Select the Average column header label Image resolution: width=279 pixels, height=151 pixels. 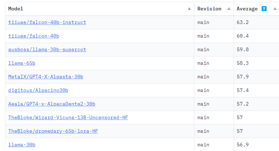(x=247, y=9)
